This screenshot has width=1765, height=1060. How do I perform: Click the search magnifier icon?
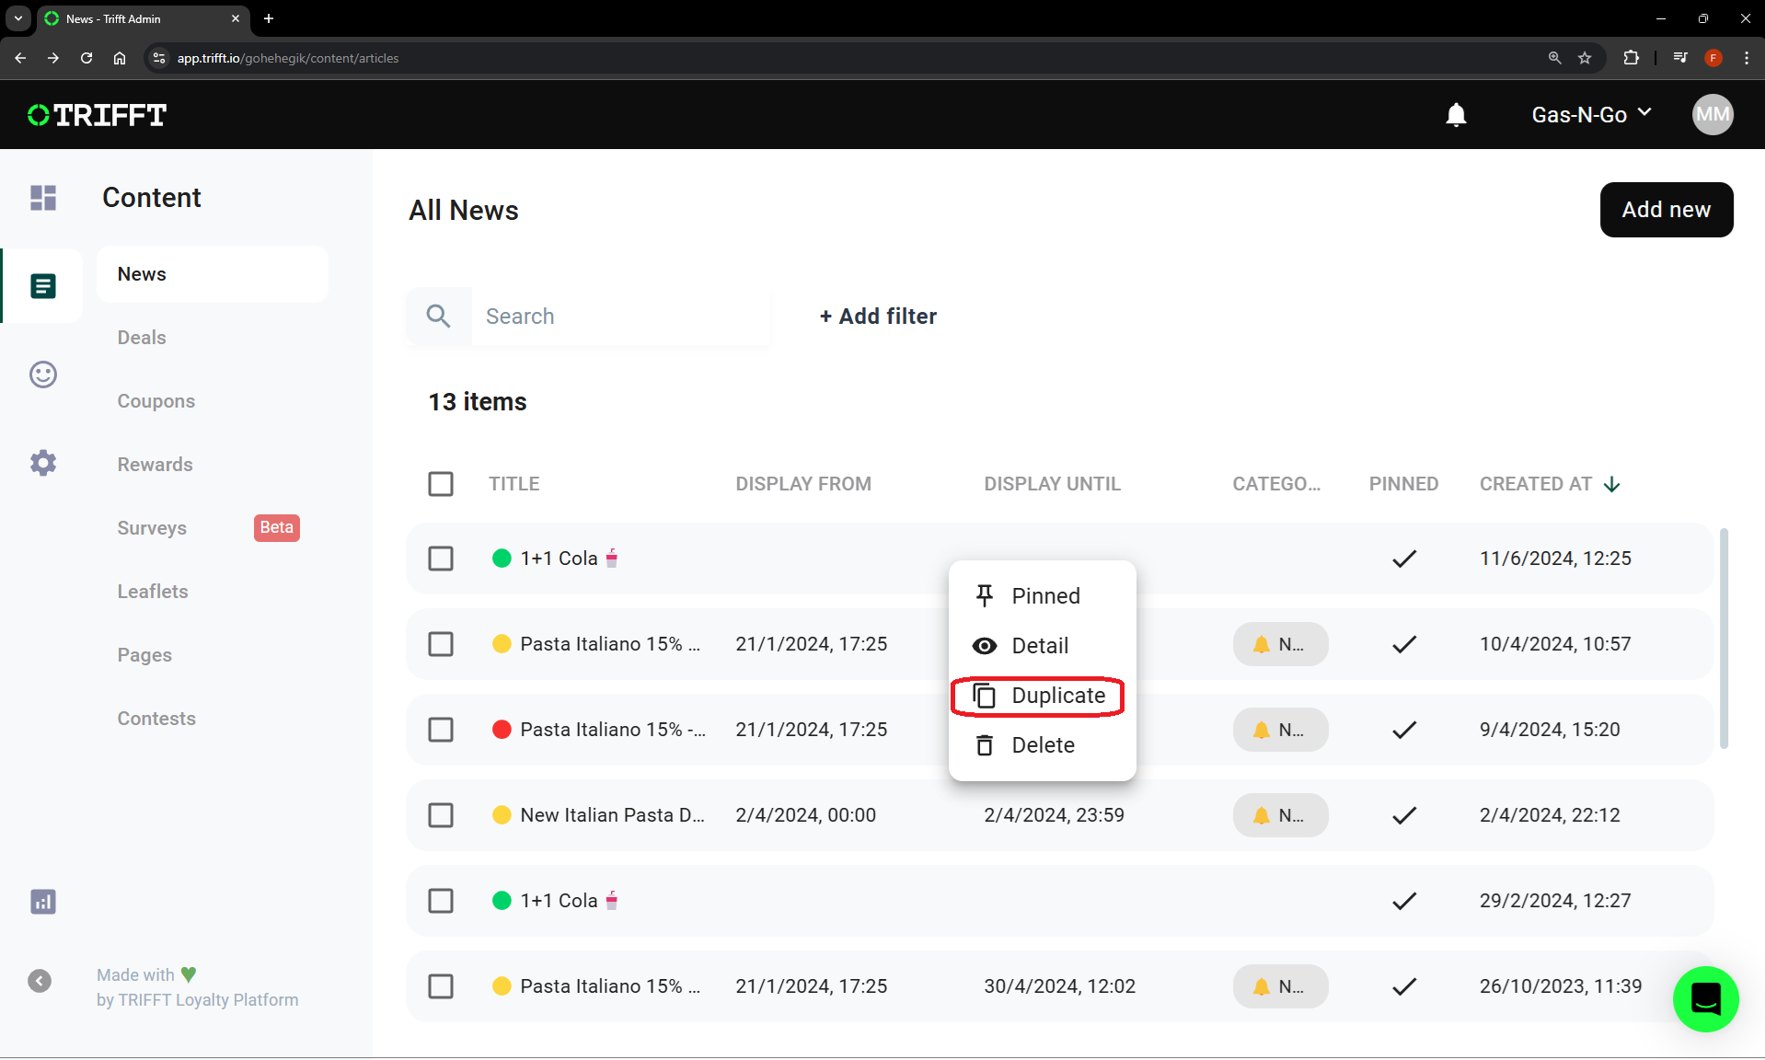pyautogui.click(x=439, y=317)
